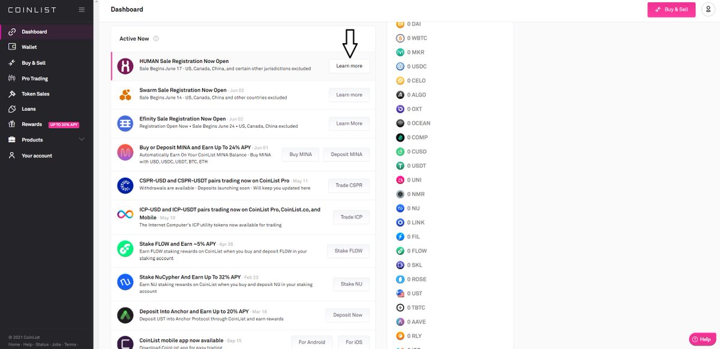Click the Home footer link
Viewport: 720px width, 349px height.
(14, 345)
